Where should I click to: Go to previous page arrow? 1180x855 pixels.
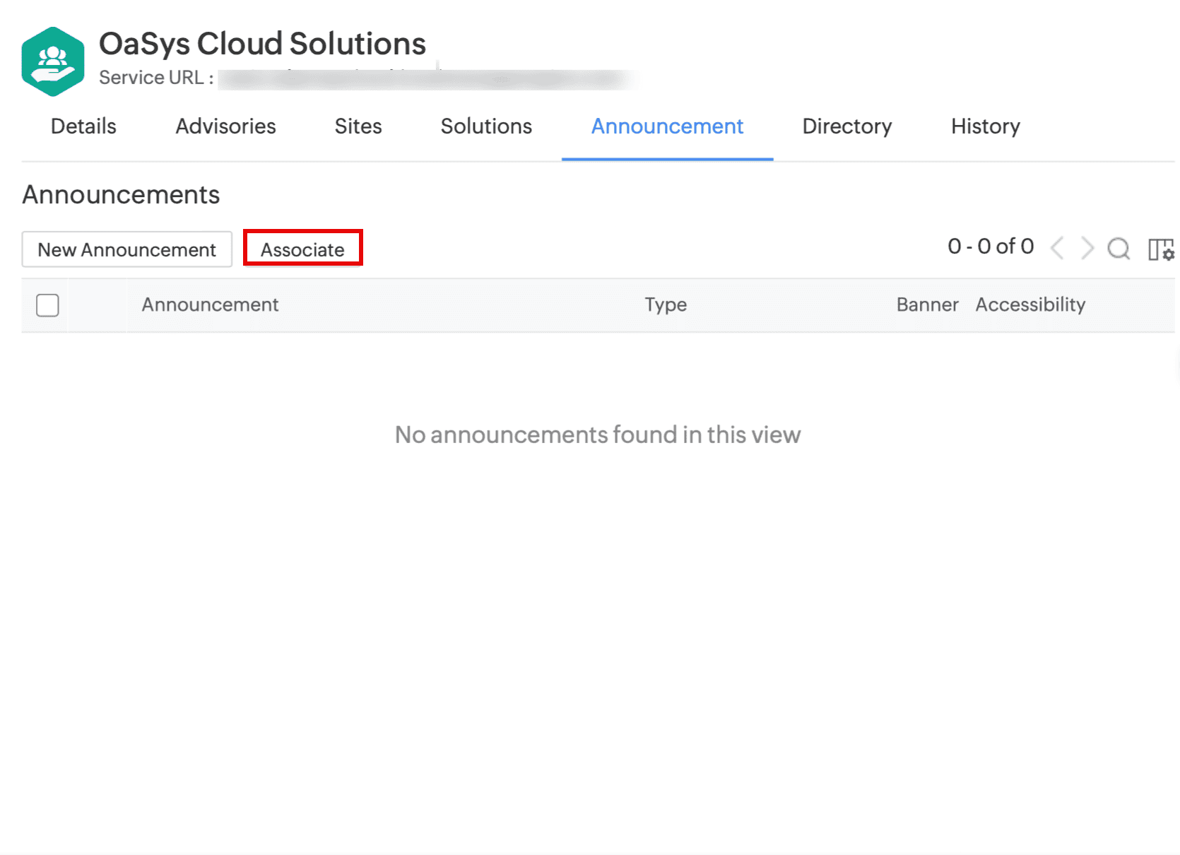(1057, 248)
